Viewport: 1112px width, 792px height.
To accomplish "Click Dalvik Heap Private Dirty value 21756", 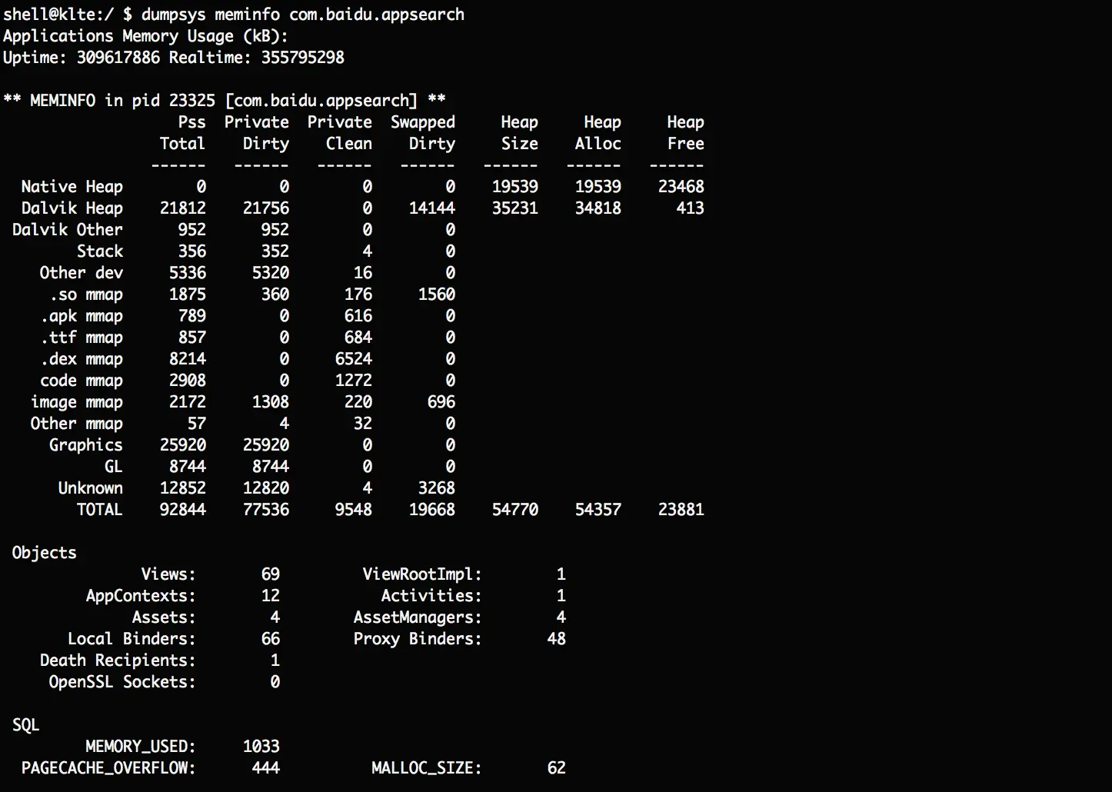I will tap(266, 208).
